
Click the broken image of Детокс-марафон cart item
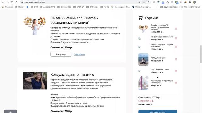tap(140, 47)
